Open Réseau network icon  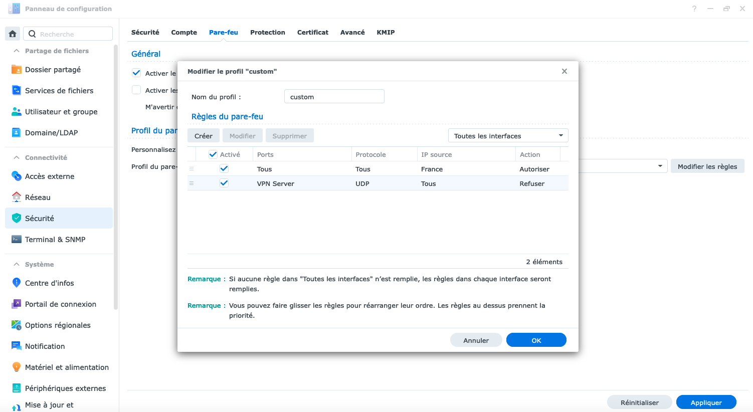click(17, 197)
